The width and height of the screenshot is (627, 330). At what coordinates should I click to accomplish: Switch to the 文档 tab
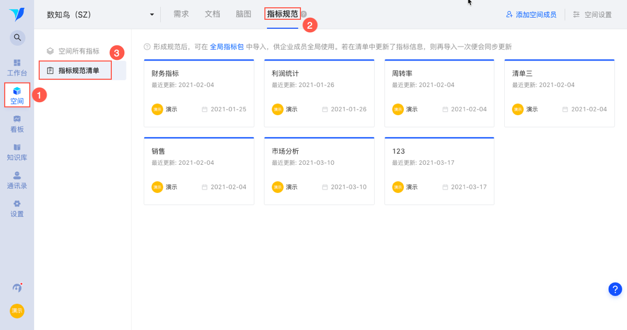[212, 14]
